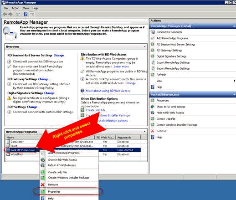Click Show in RD Web Access action icon
The height and width of the screenshot is (200, 236).
[153, 107]
